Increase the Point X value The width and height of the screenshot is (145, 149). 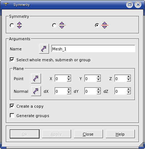tap(69, 77)
